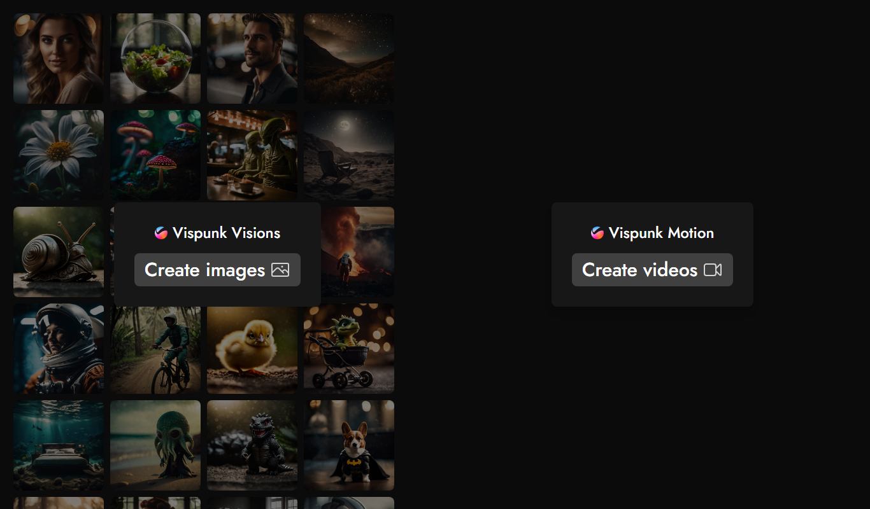Open the aliens at cafe thumbnail
Image resolution: width=870 pixels, height=509 pixels.
tap(252, 155)
